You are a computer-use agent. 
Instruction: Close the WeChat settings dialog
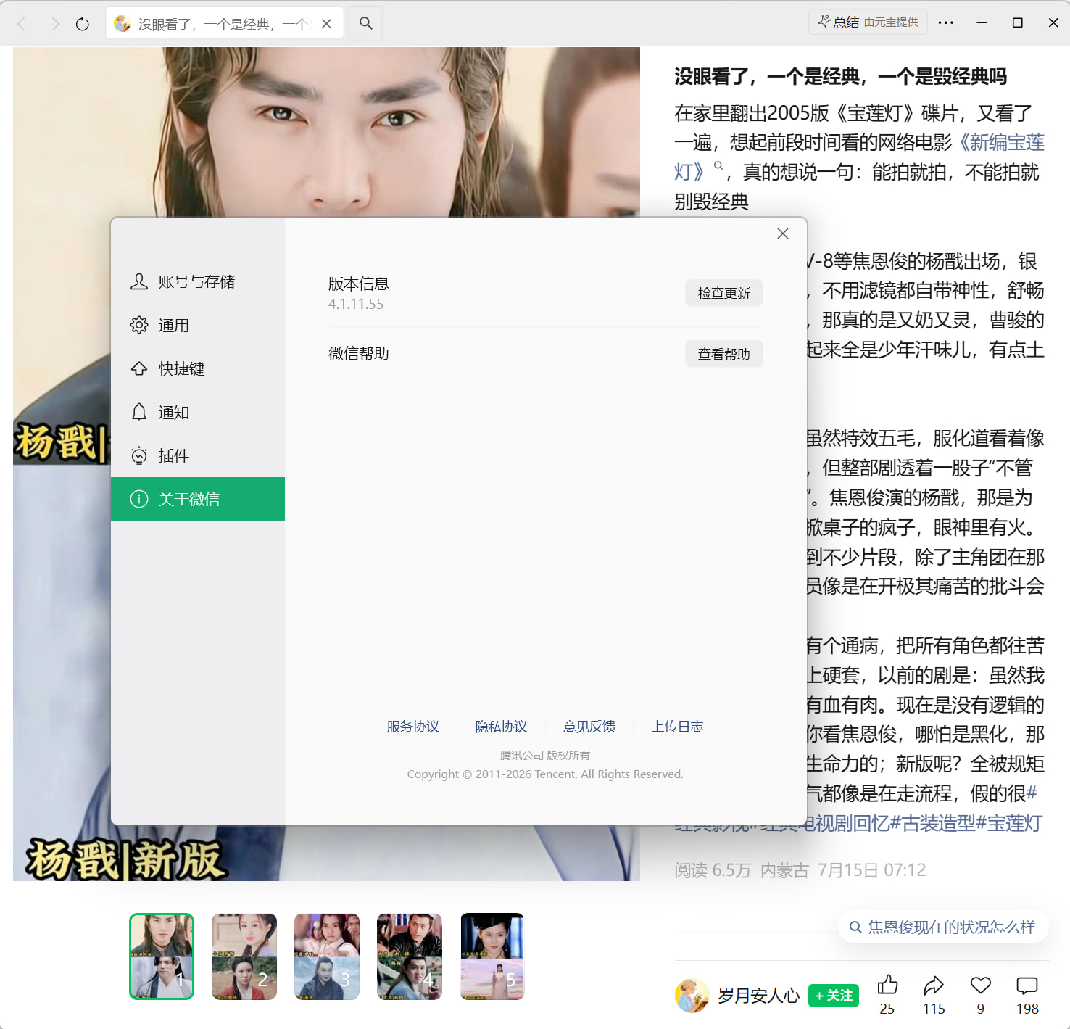[x=783, y=234]
